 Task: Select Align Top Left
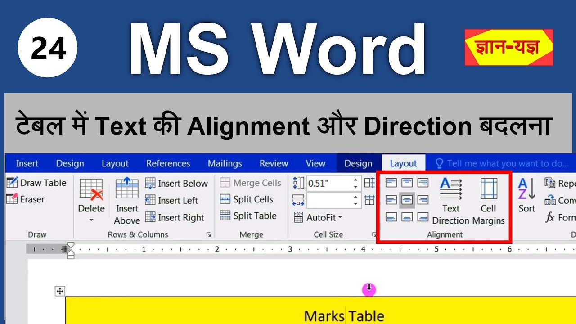coord(391,183)
